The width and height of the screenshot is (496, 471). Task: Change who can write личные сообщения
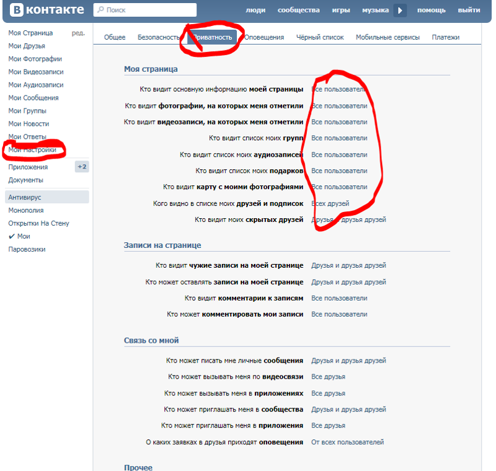[x=348, y=360]
